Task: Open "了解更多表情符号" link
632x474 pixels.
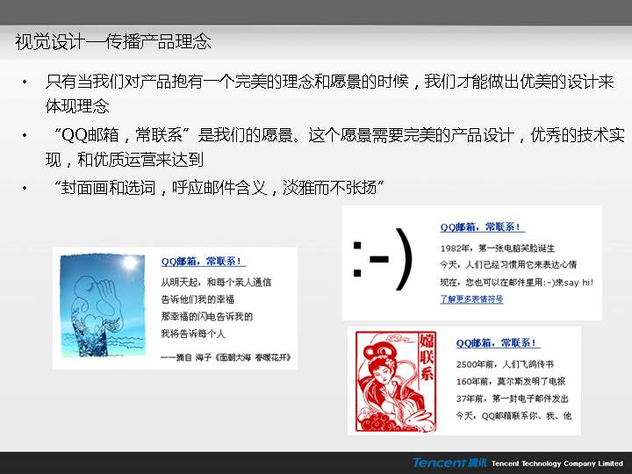Action: 471,299
